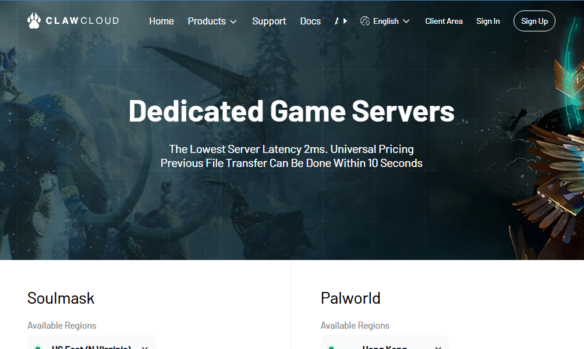Screen dimensions: 584x349
Task: Click the right arrow to reveal more nav items
Action: point(345,21)
